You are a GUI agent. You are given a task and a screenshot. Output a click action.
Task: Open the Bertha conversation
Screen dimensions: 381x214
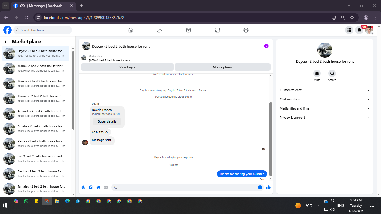click(x=36, y=174)
